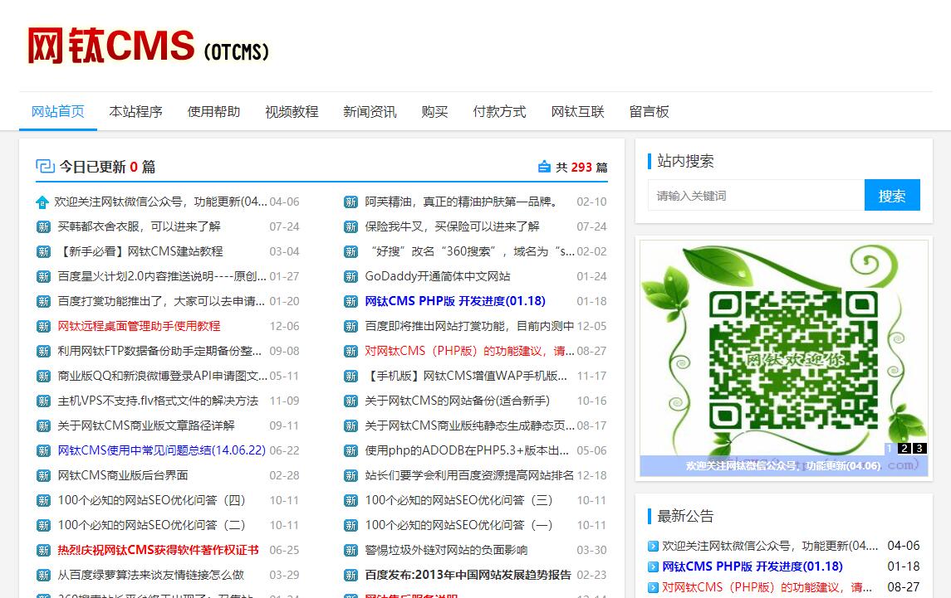The height and width of the screenshot is (598, 951).
Task: Open article 警惕垃圾外链对网站的负面影响
Action: pos(446,550)
